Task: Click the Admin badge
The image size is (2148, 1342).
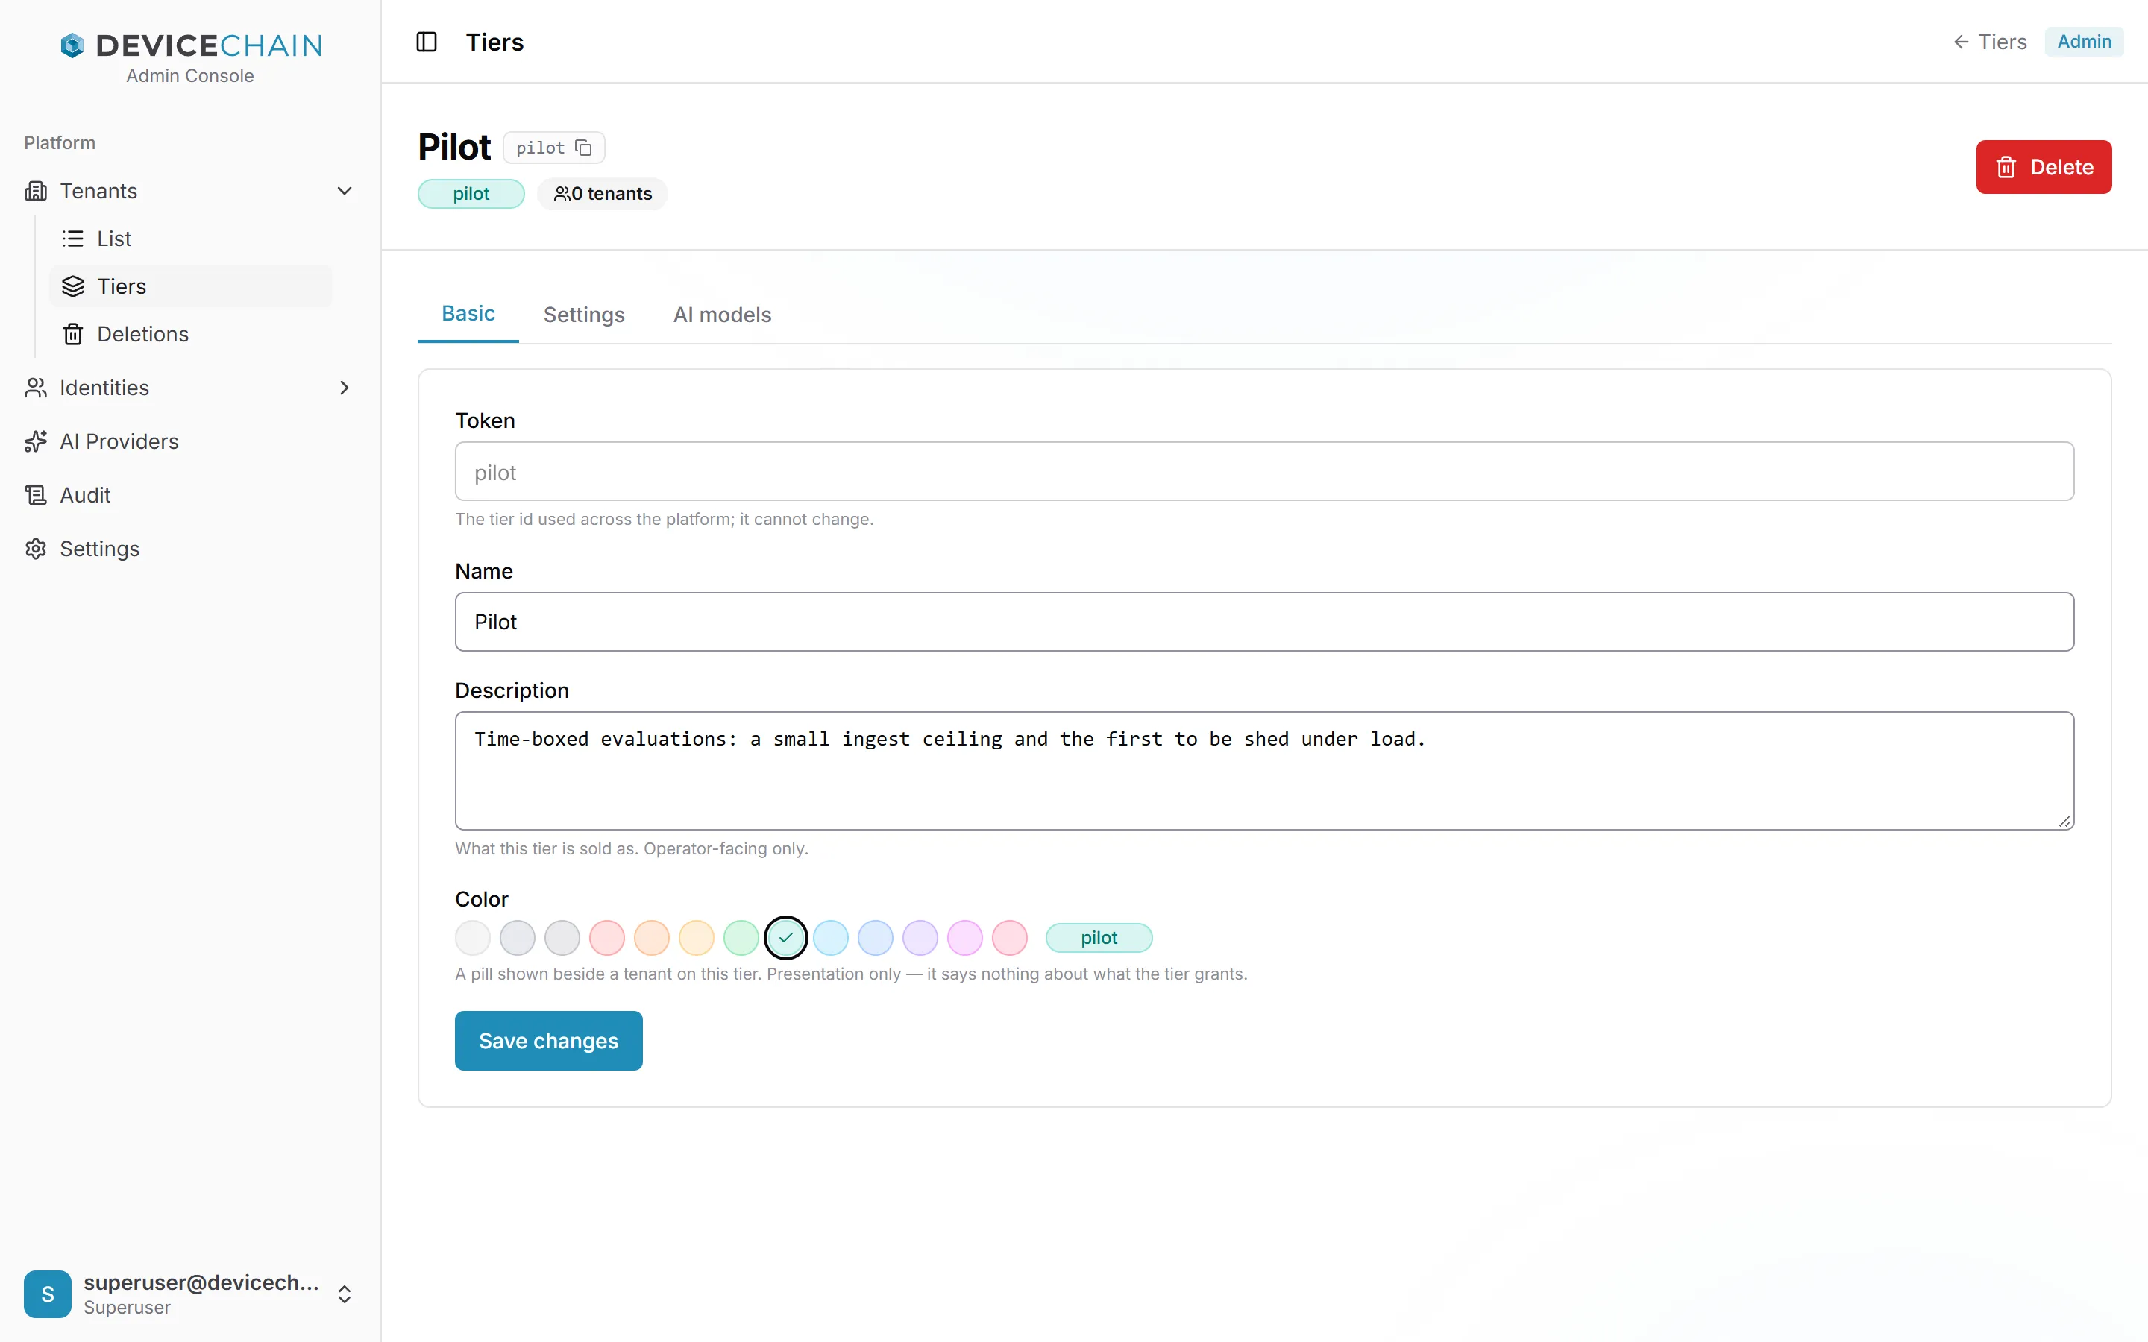Action: pyautogui.click(x=2084, y=42)
